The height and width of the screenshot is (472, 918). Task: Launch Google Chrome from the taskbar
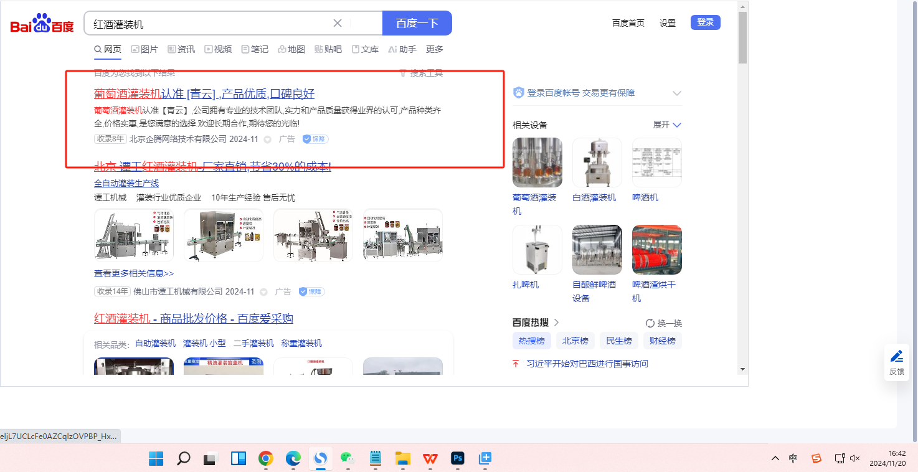point(266,459)
